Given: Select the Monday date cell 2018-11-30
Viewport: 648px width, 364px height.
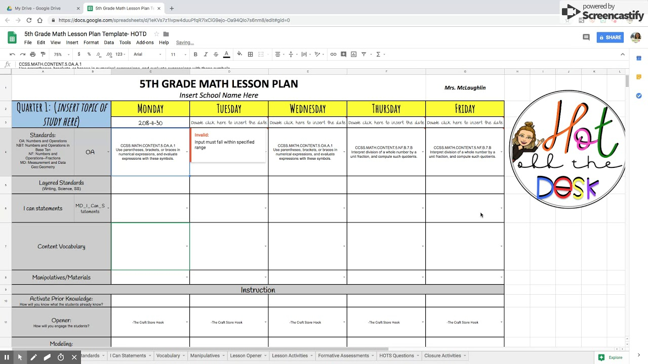Looking at the screenshot, I should click(150, 123).
